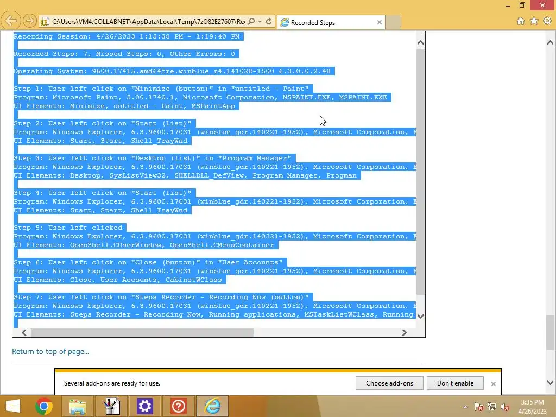Click the search magnifier in the address bar

coord(251,22)
